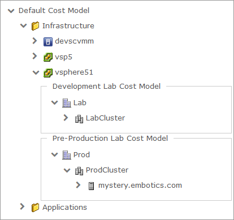Screen dimensions: 234x220
Task: Collapse the Infrastructure folder node
Action: pyautogui.click(x=24, y=25)
